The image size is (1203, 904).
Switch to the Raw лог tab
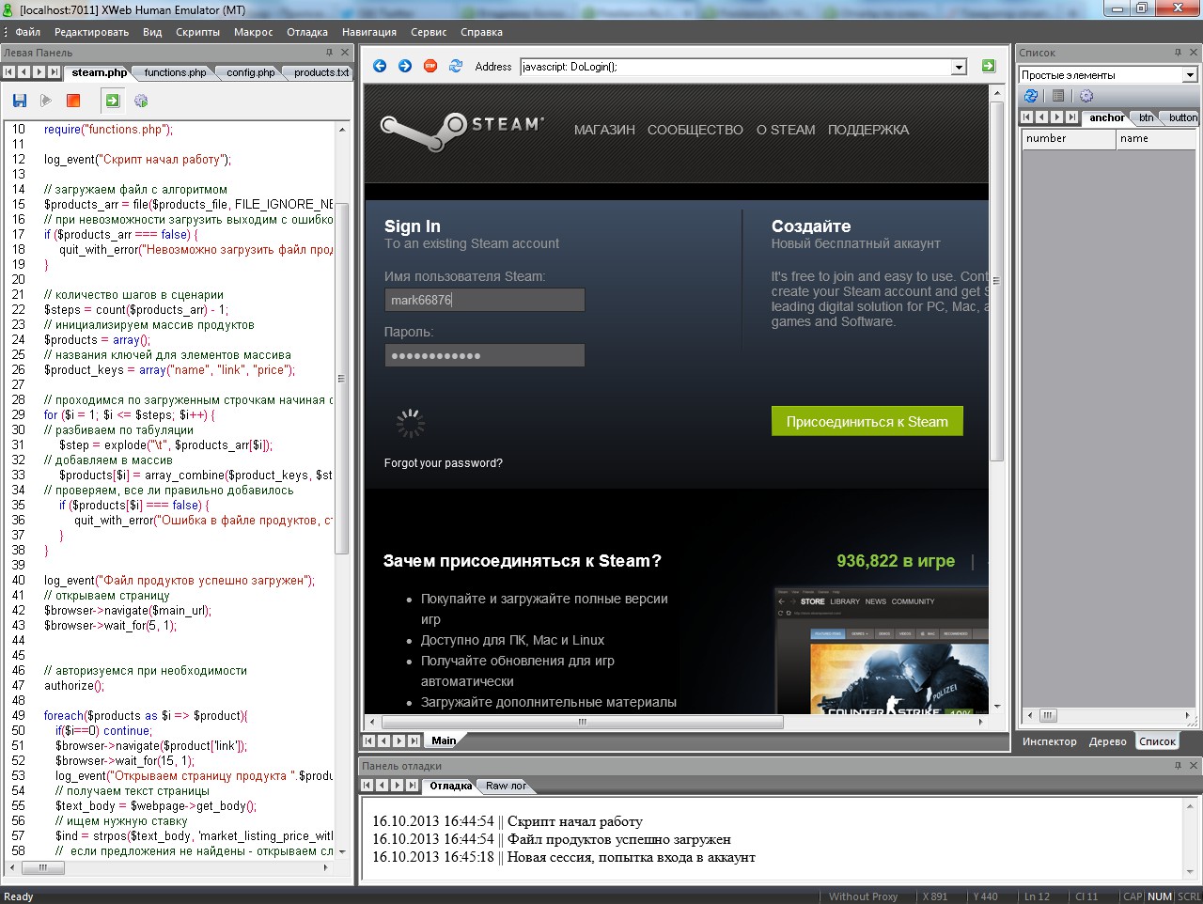(x=506, y=786)
